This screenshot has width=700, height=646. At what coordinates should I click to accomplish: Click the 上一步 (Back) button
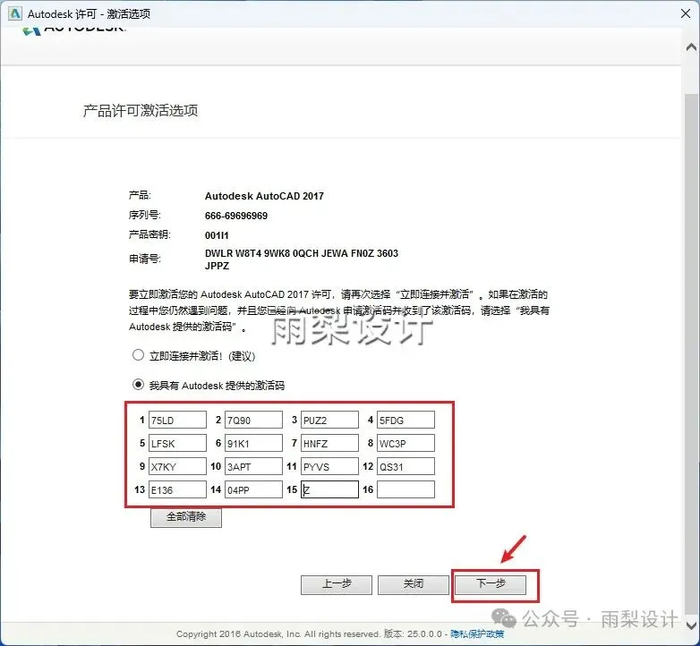tap(337, 584)
